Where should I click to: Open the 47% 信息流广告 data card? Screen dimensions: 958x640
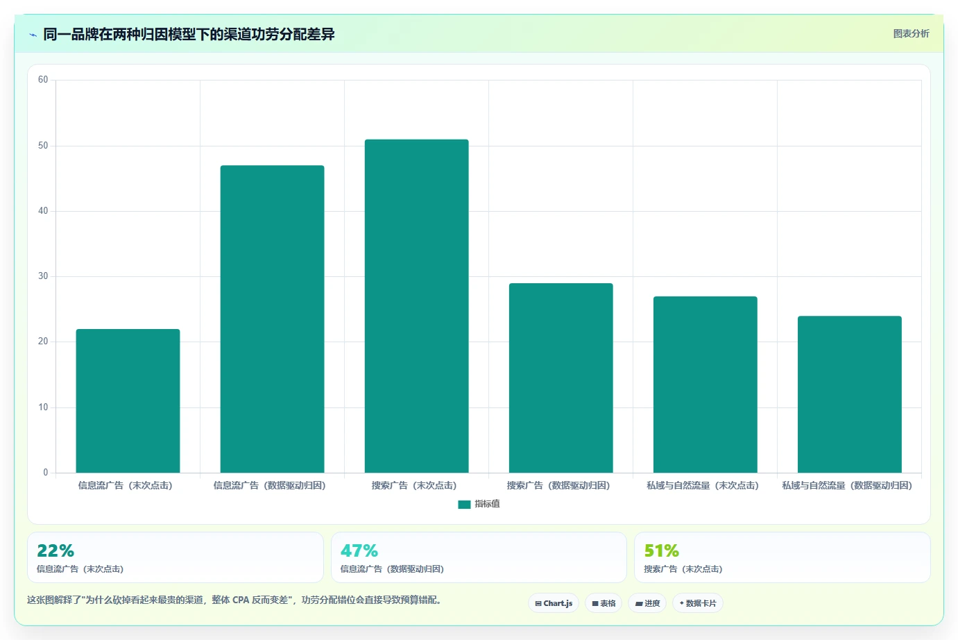tap(479, 557)
